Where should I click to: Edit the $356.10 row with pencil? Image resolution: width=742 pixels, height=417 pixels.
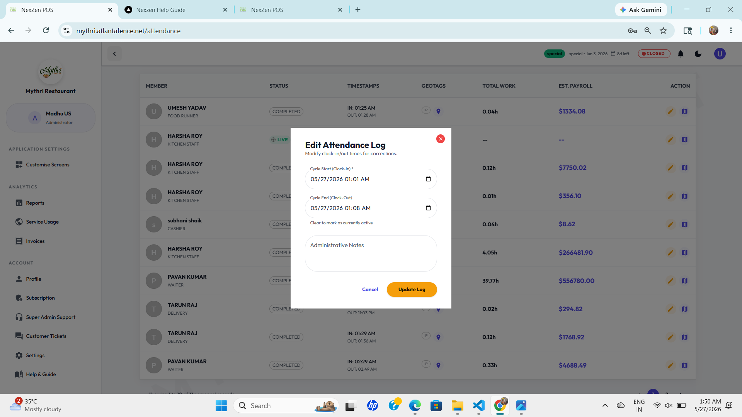click(x=671, y=196)
